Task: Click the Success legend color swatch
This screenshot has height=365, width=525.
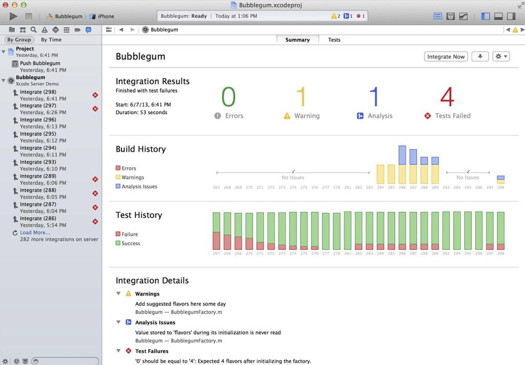Action: [118, 243]
